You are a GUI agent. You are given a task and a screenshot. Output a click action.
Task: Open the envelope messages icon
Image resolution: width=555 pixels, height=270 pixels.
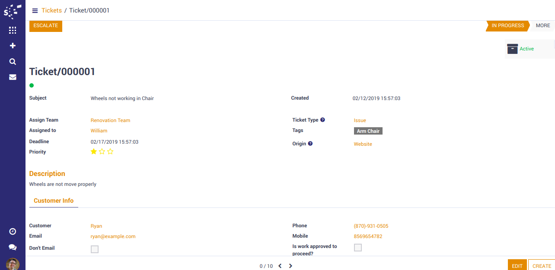click(x=13, y=77)
